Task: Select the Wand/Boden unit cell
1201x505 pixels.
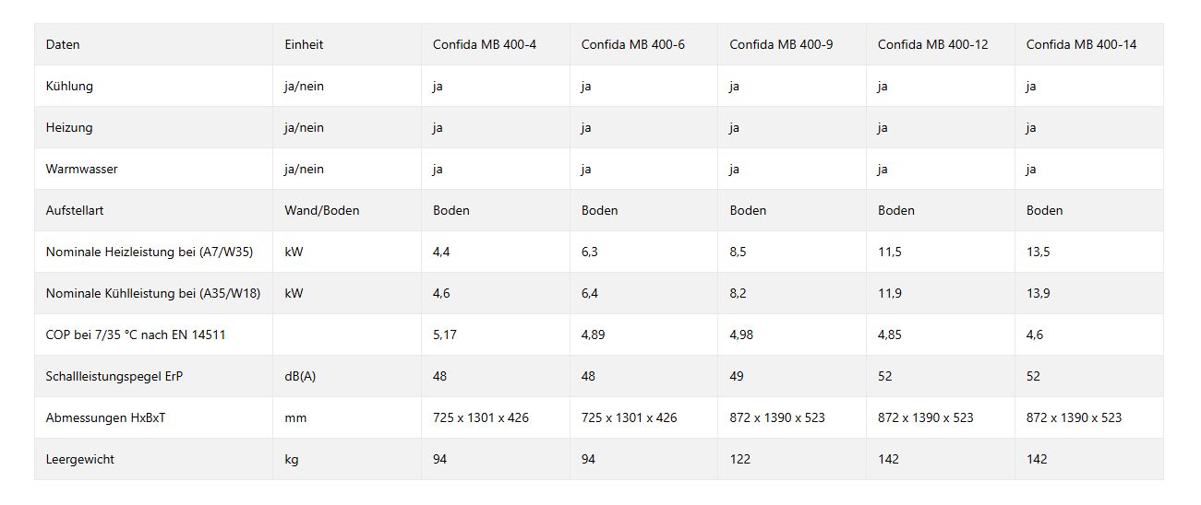Action: pos(321,210)
